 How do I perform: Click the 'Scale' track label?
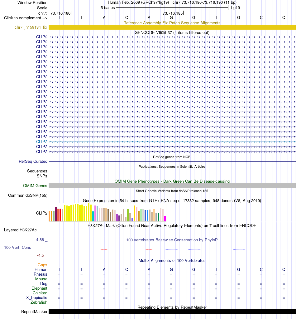click(42, 8)
